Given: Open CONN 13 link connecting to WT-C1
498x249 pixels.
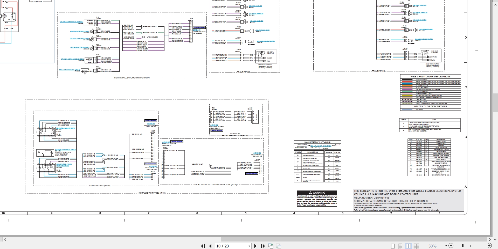Looking at the screenshot, I should [x=151, y=123].
